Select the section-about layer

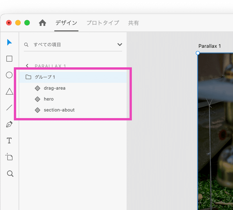point(73,110)
